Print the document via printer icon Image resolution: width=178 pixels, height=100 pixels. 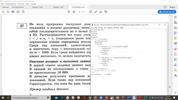pos(13,12)
